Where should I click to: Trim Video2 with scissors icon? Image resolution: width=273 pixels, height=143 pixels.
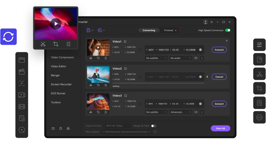tap(91, 85)
